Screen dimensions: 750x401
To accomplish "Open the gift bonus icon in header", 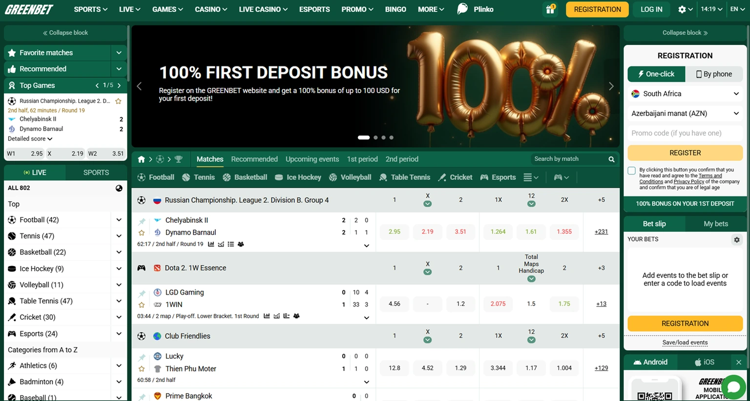I will [550, 9].
